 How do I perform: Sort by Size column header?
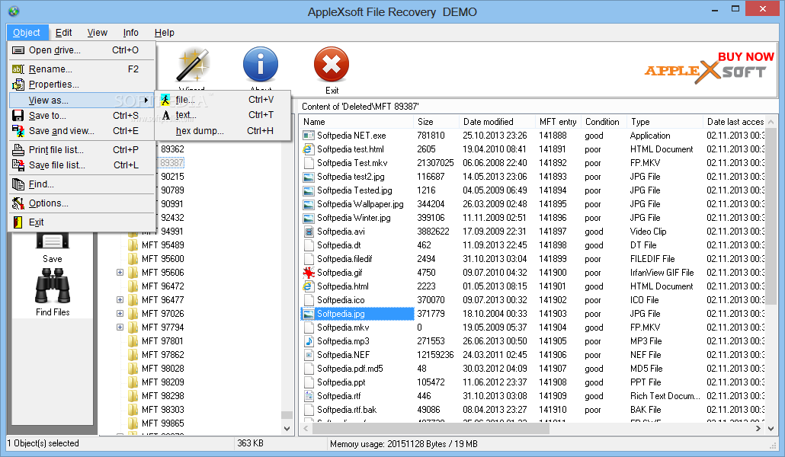(436, 122)
